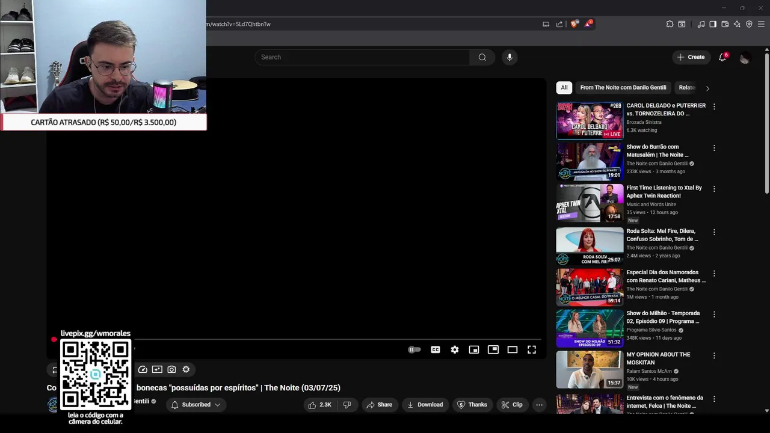Click the search magnifier button
The width and height of the screenshot is (770, 433).
[x=482, y=57]
